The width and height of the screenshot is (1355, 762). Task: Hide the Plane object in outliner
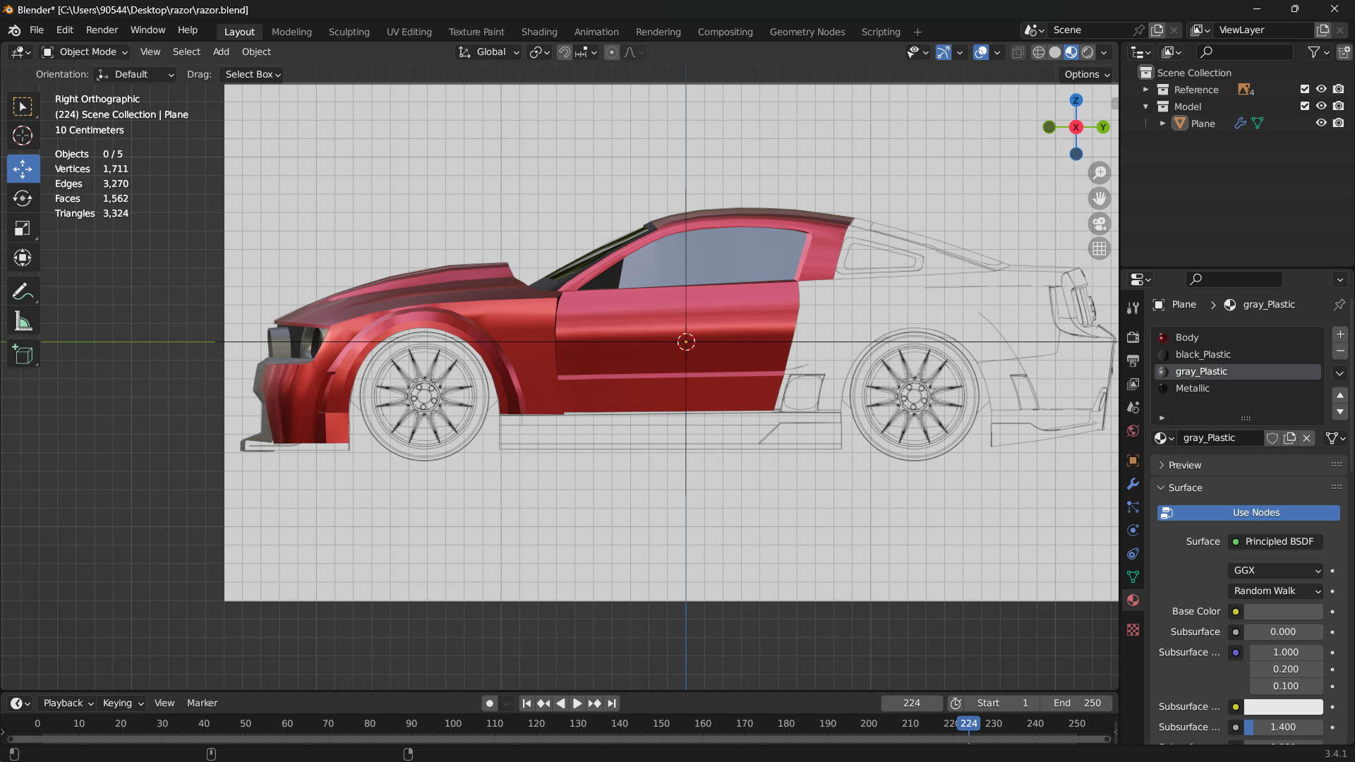1321,123
